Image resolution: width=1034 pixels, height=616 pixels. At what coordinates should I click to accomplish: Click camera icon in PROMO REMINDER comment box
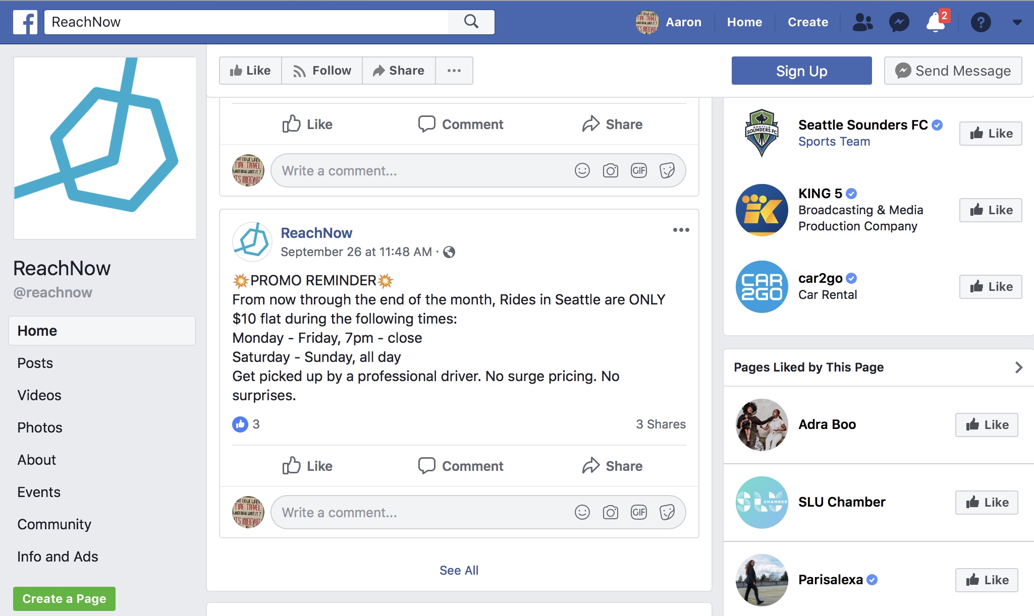click(x=610, y=513)
